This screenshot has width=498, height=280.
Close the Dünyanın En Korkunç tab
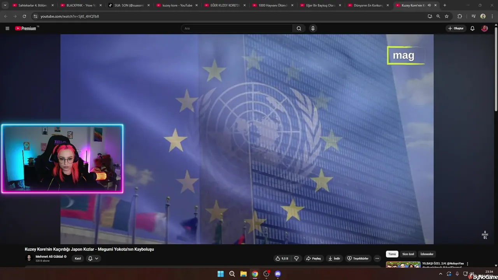(388, 5)
